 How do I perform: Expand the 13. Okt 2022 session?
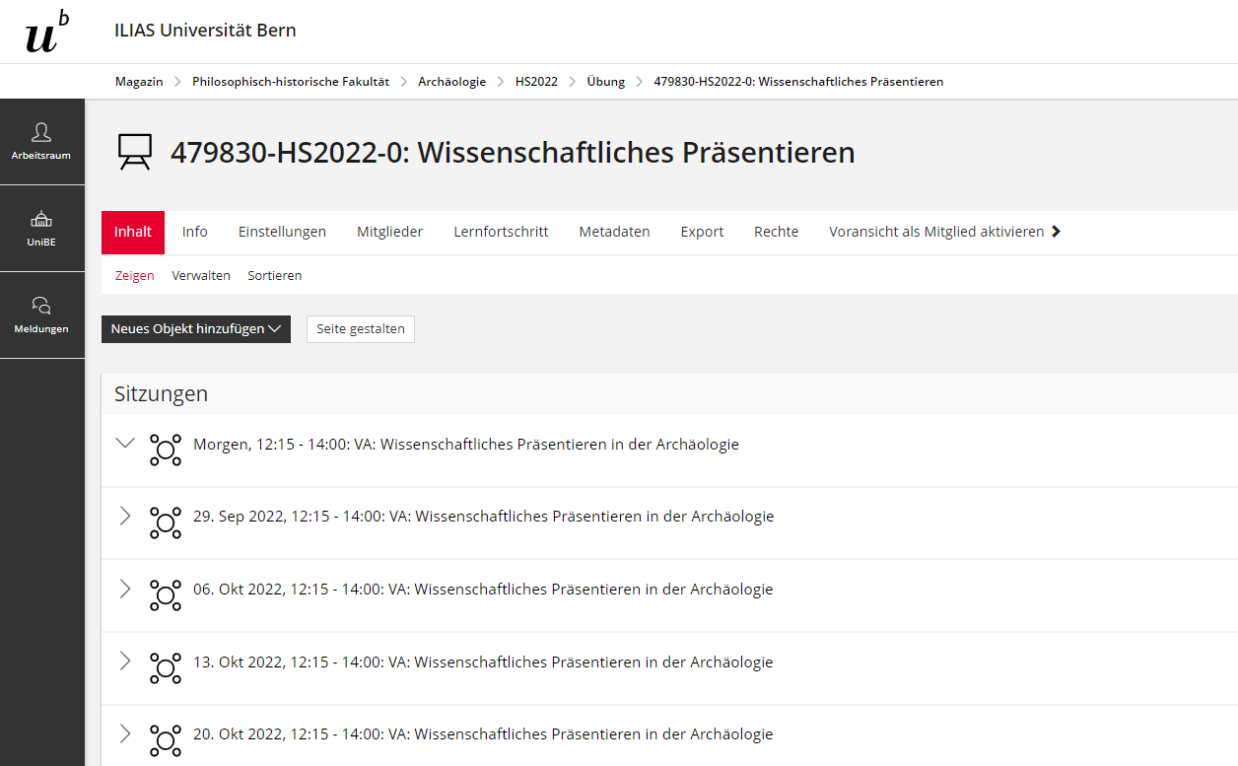(x=125, y=661)
